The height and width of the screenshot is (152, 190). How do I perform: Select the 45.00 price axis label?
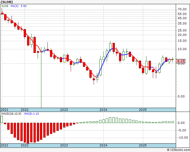tap(182, 18)
